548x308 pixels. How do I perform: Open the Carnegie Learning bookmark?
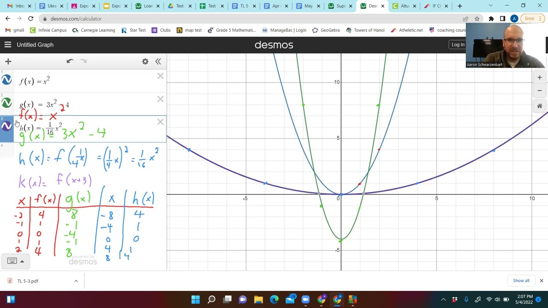tap(94, 30)
